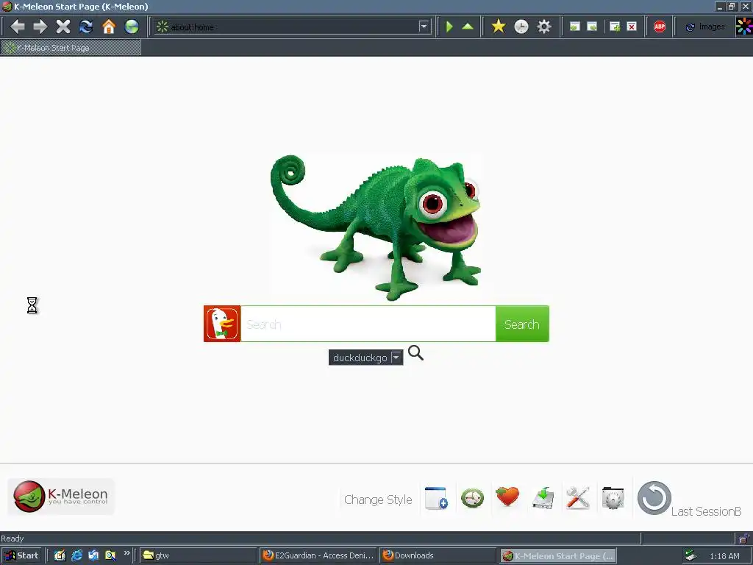Go back with the left arrow button
753x565 pixels.
click(18, 26)
